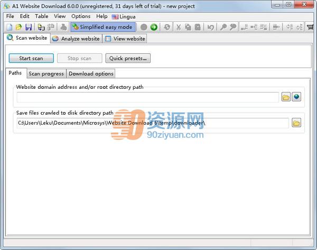The width and height of the screenshot is (317, 250).
Task: Click the second search magnifier icon
Action: point(233,27)
